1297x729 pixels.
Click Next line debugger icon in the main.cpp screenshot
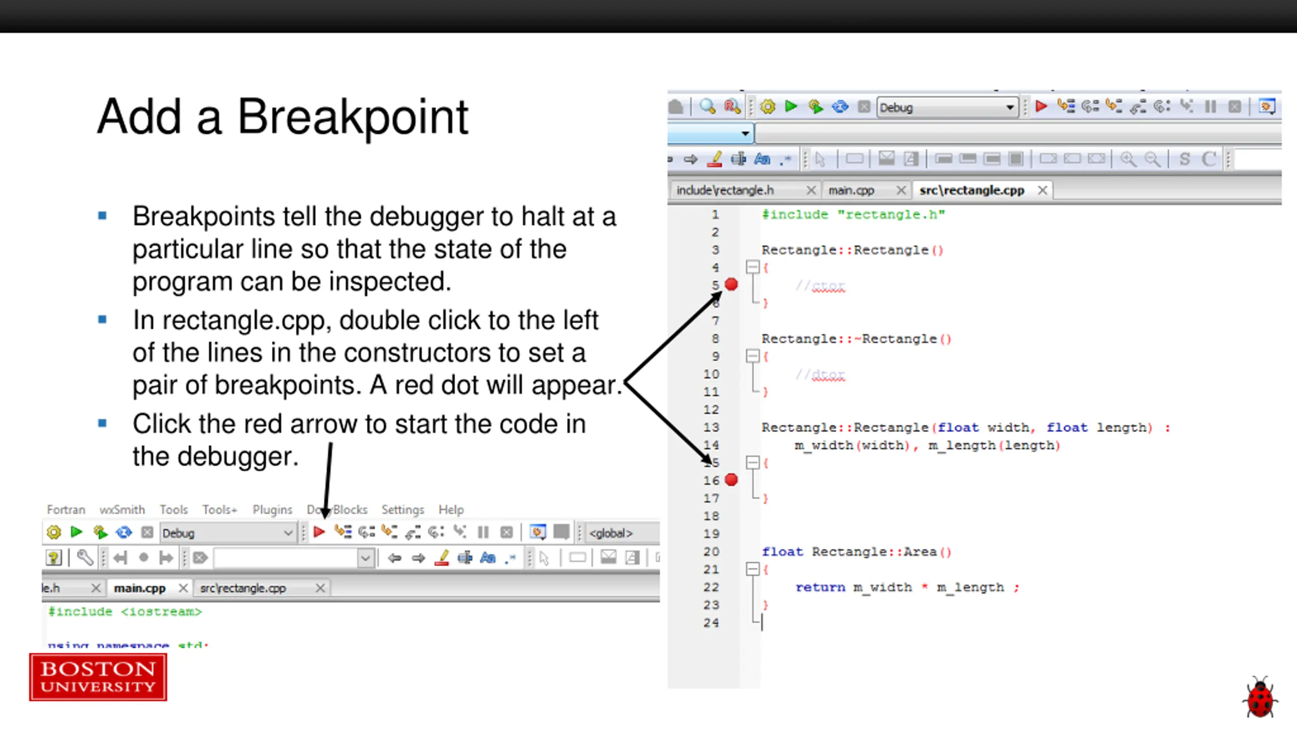366,532
